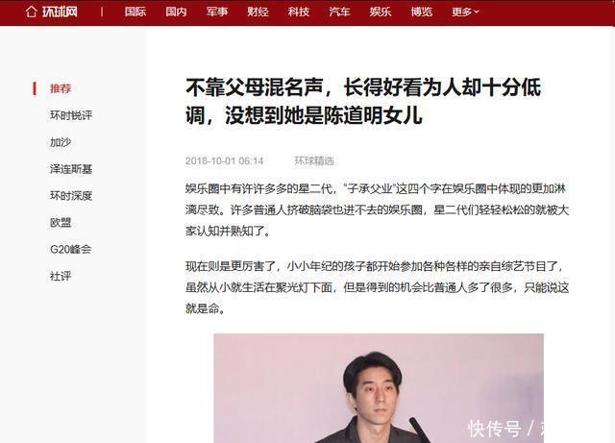Go to the 军事 section
615x443 pixels.
pos(217,12)
